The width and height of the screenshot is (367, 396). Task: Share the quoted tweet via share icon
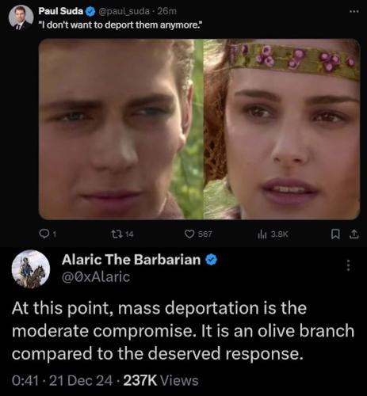pyautogui.click(x=354, y=234)
